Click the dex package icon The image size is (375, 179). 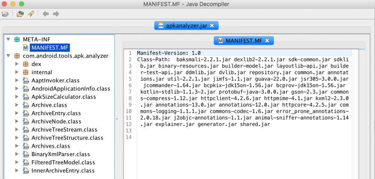(25, 64)
